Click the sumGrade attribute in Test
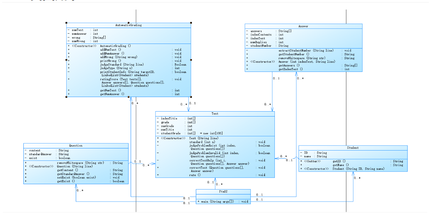The height and width of the screenshot is (215, 431). pos(174,126)
